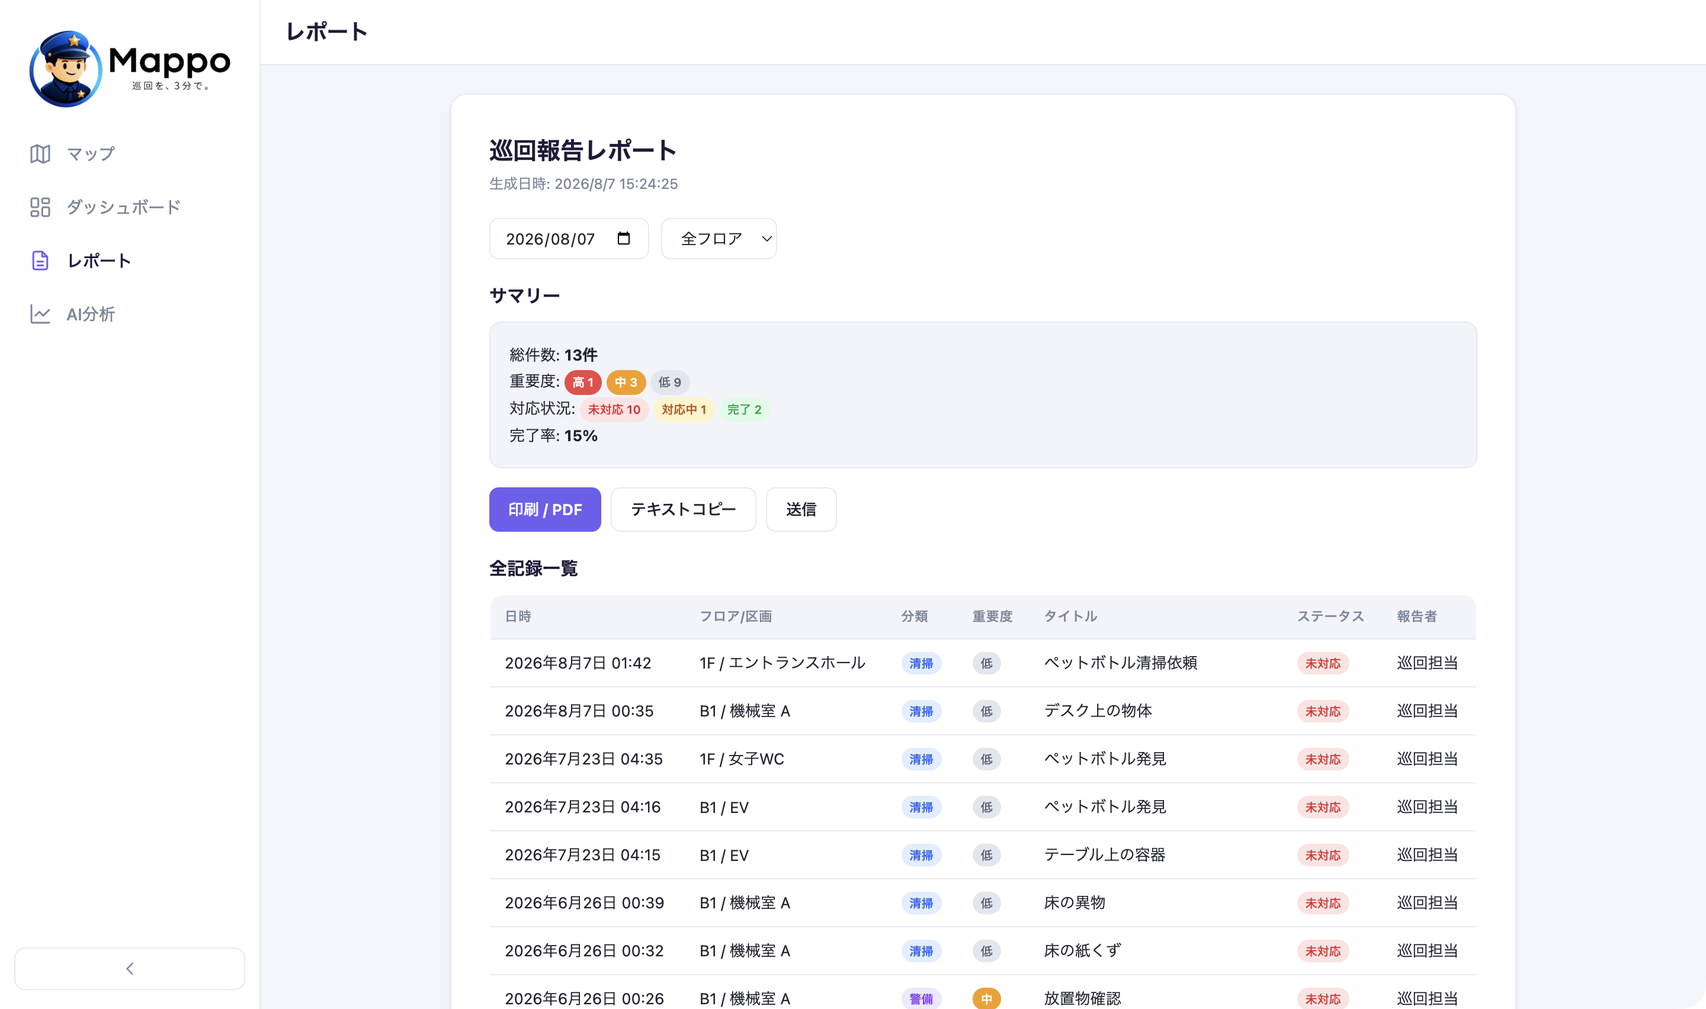The image size is (1706, 1009).
Task: Click the 未対応 10 status badge
Action: coord(614,409)
